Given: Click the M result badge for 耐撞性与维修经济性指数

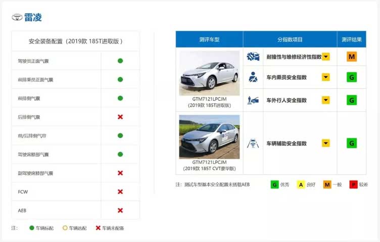Looking at the screenshot, I should click(351, 57).
